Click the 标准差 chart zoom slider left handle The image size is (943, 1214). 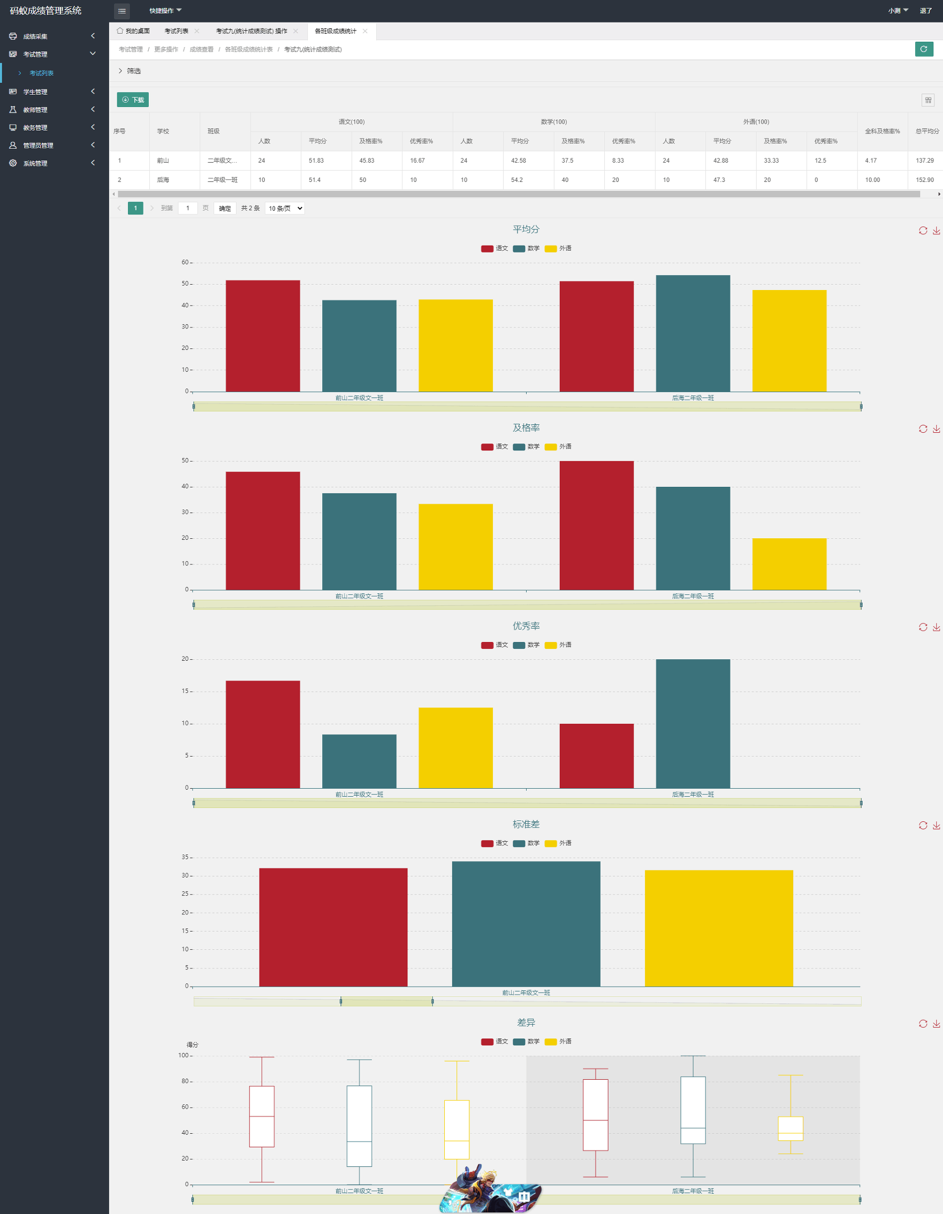pos(341,1001)
